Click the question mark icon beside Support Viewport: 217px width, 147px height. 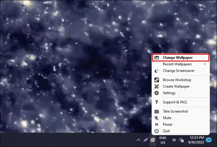(x=157, y=102)
